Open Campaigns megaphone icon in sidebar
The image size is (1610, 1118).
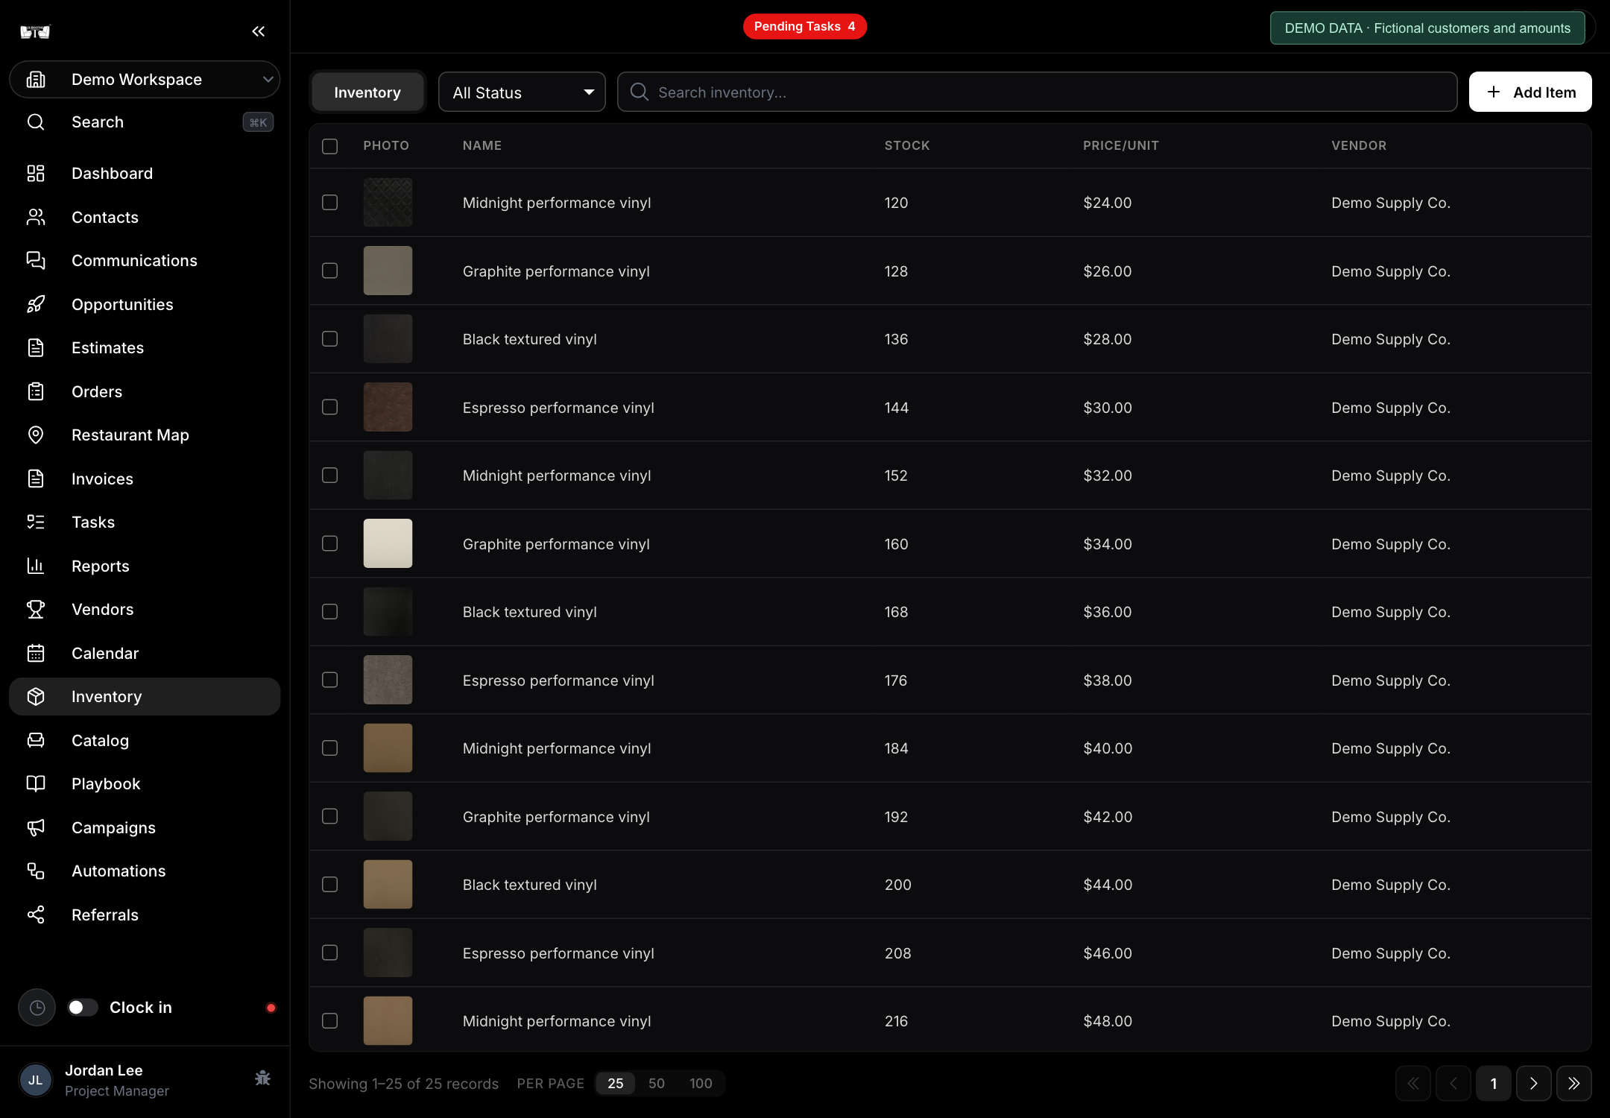click(x=36, y=827)
